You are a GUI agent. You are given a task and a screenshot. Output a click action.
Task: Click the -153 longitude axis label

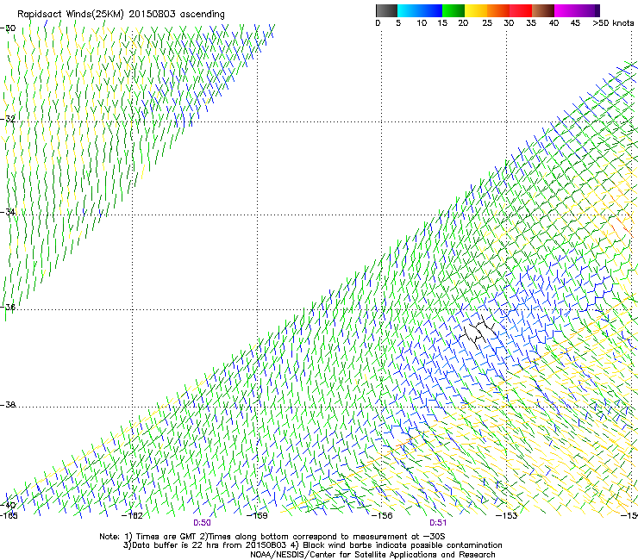click(507, 516)
